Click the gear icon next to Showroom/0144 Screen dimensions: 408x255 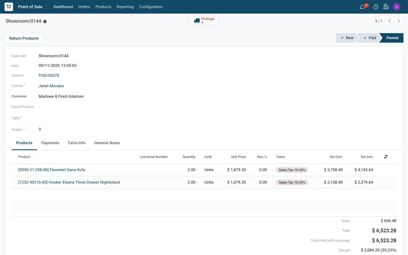point(45,21)
